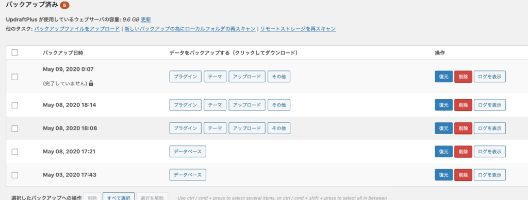528x200 pixels.
Task: Open the バックアップファイルをアップロード link
Action: 77,29
